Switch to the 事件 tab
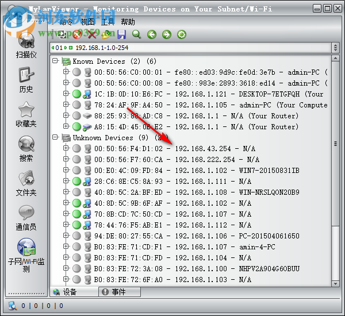Viewport: 345px width, 316px height. click(x=120, y=292)
